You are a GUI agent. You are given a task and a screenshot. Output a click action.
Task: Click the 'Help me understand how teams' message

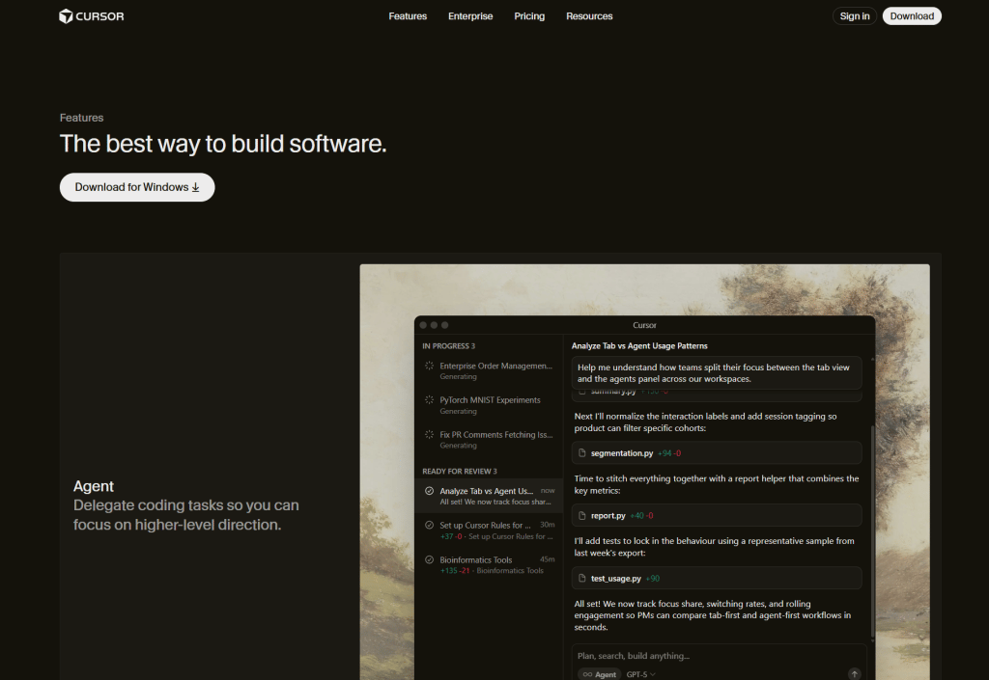point(717,372)
